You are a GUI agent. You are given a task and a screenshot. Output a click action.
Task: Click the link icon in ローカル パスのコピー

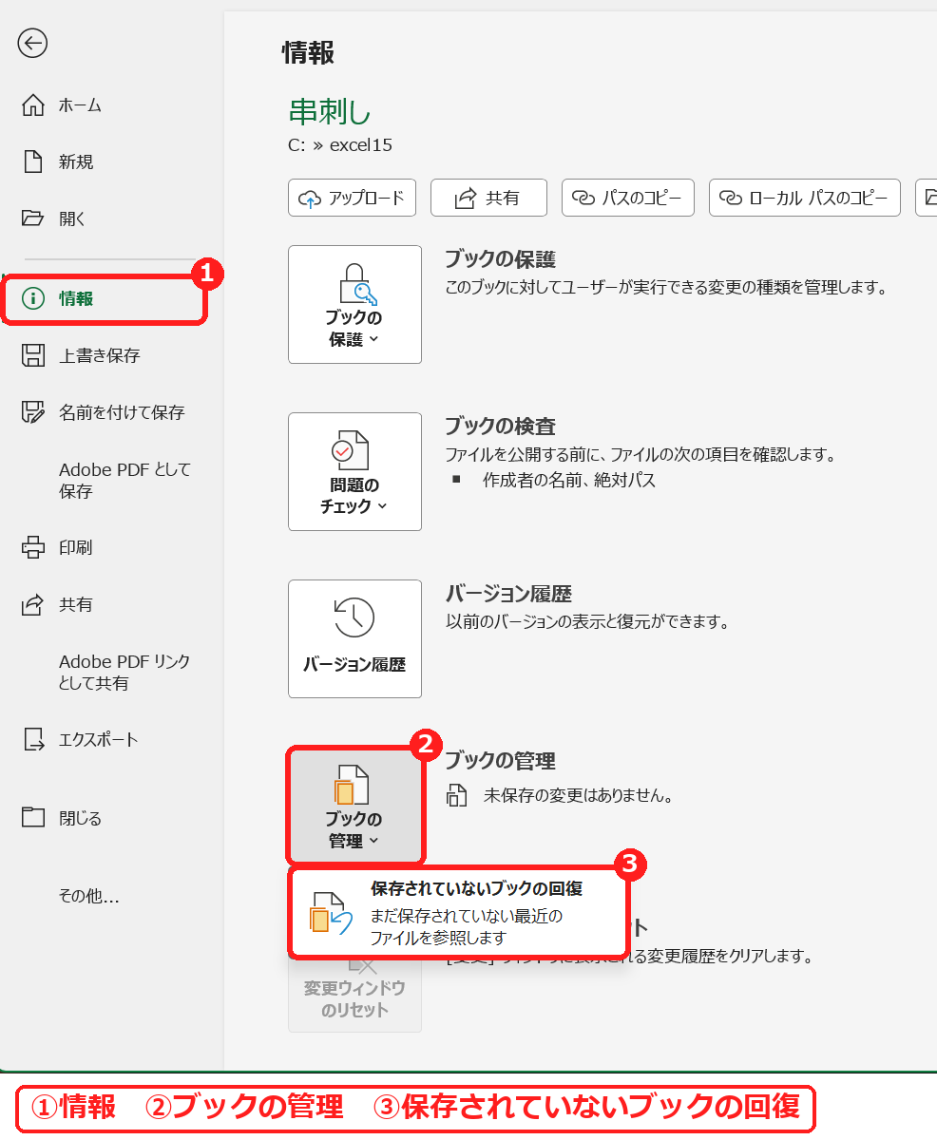click(x=730, y=199)
